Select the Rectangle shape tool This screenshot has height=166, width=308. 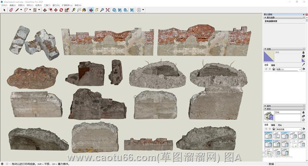tap(35, 10)
